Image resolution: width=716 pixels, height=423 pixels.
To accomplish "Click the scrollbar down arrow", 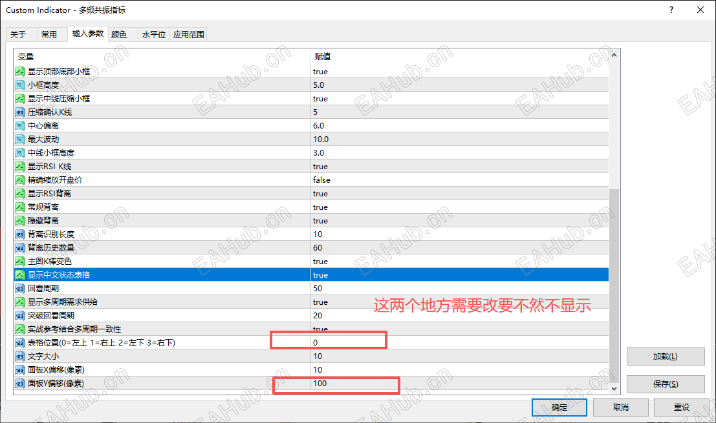I will point(614,388).
